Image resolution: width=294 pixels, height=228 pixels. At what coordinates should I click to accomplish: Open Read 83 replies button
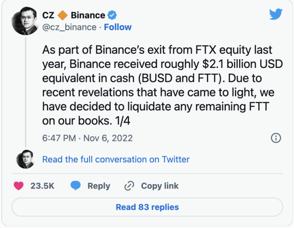(147, 207)
